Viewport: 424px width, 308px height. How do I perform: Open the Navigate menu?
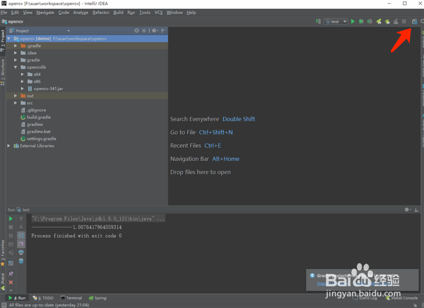[45, 12]
